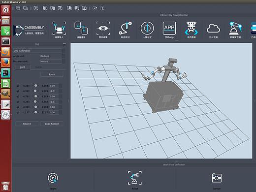Image resolution: width=256 pixels, height=192 pixels.
Task: Click the stepper beside the q2 value
Action: coord(61,96)
